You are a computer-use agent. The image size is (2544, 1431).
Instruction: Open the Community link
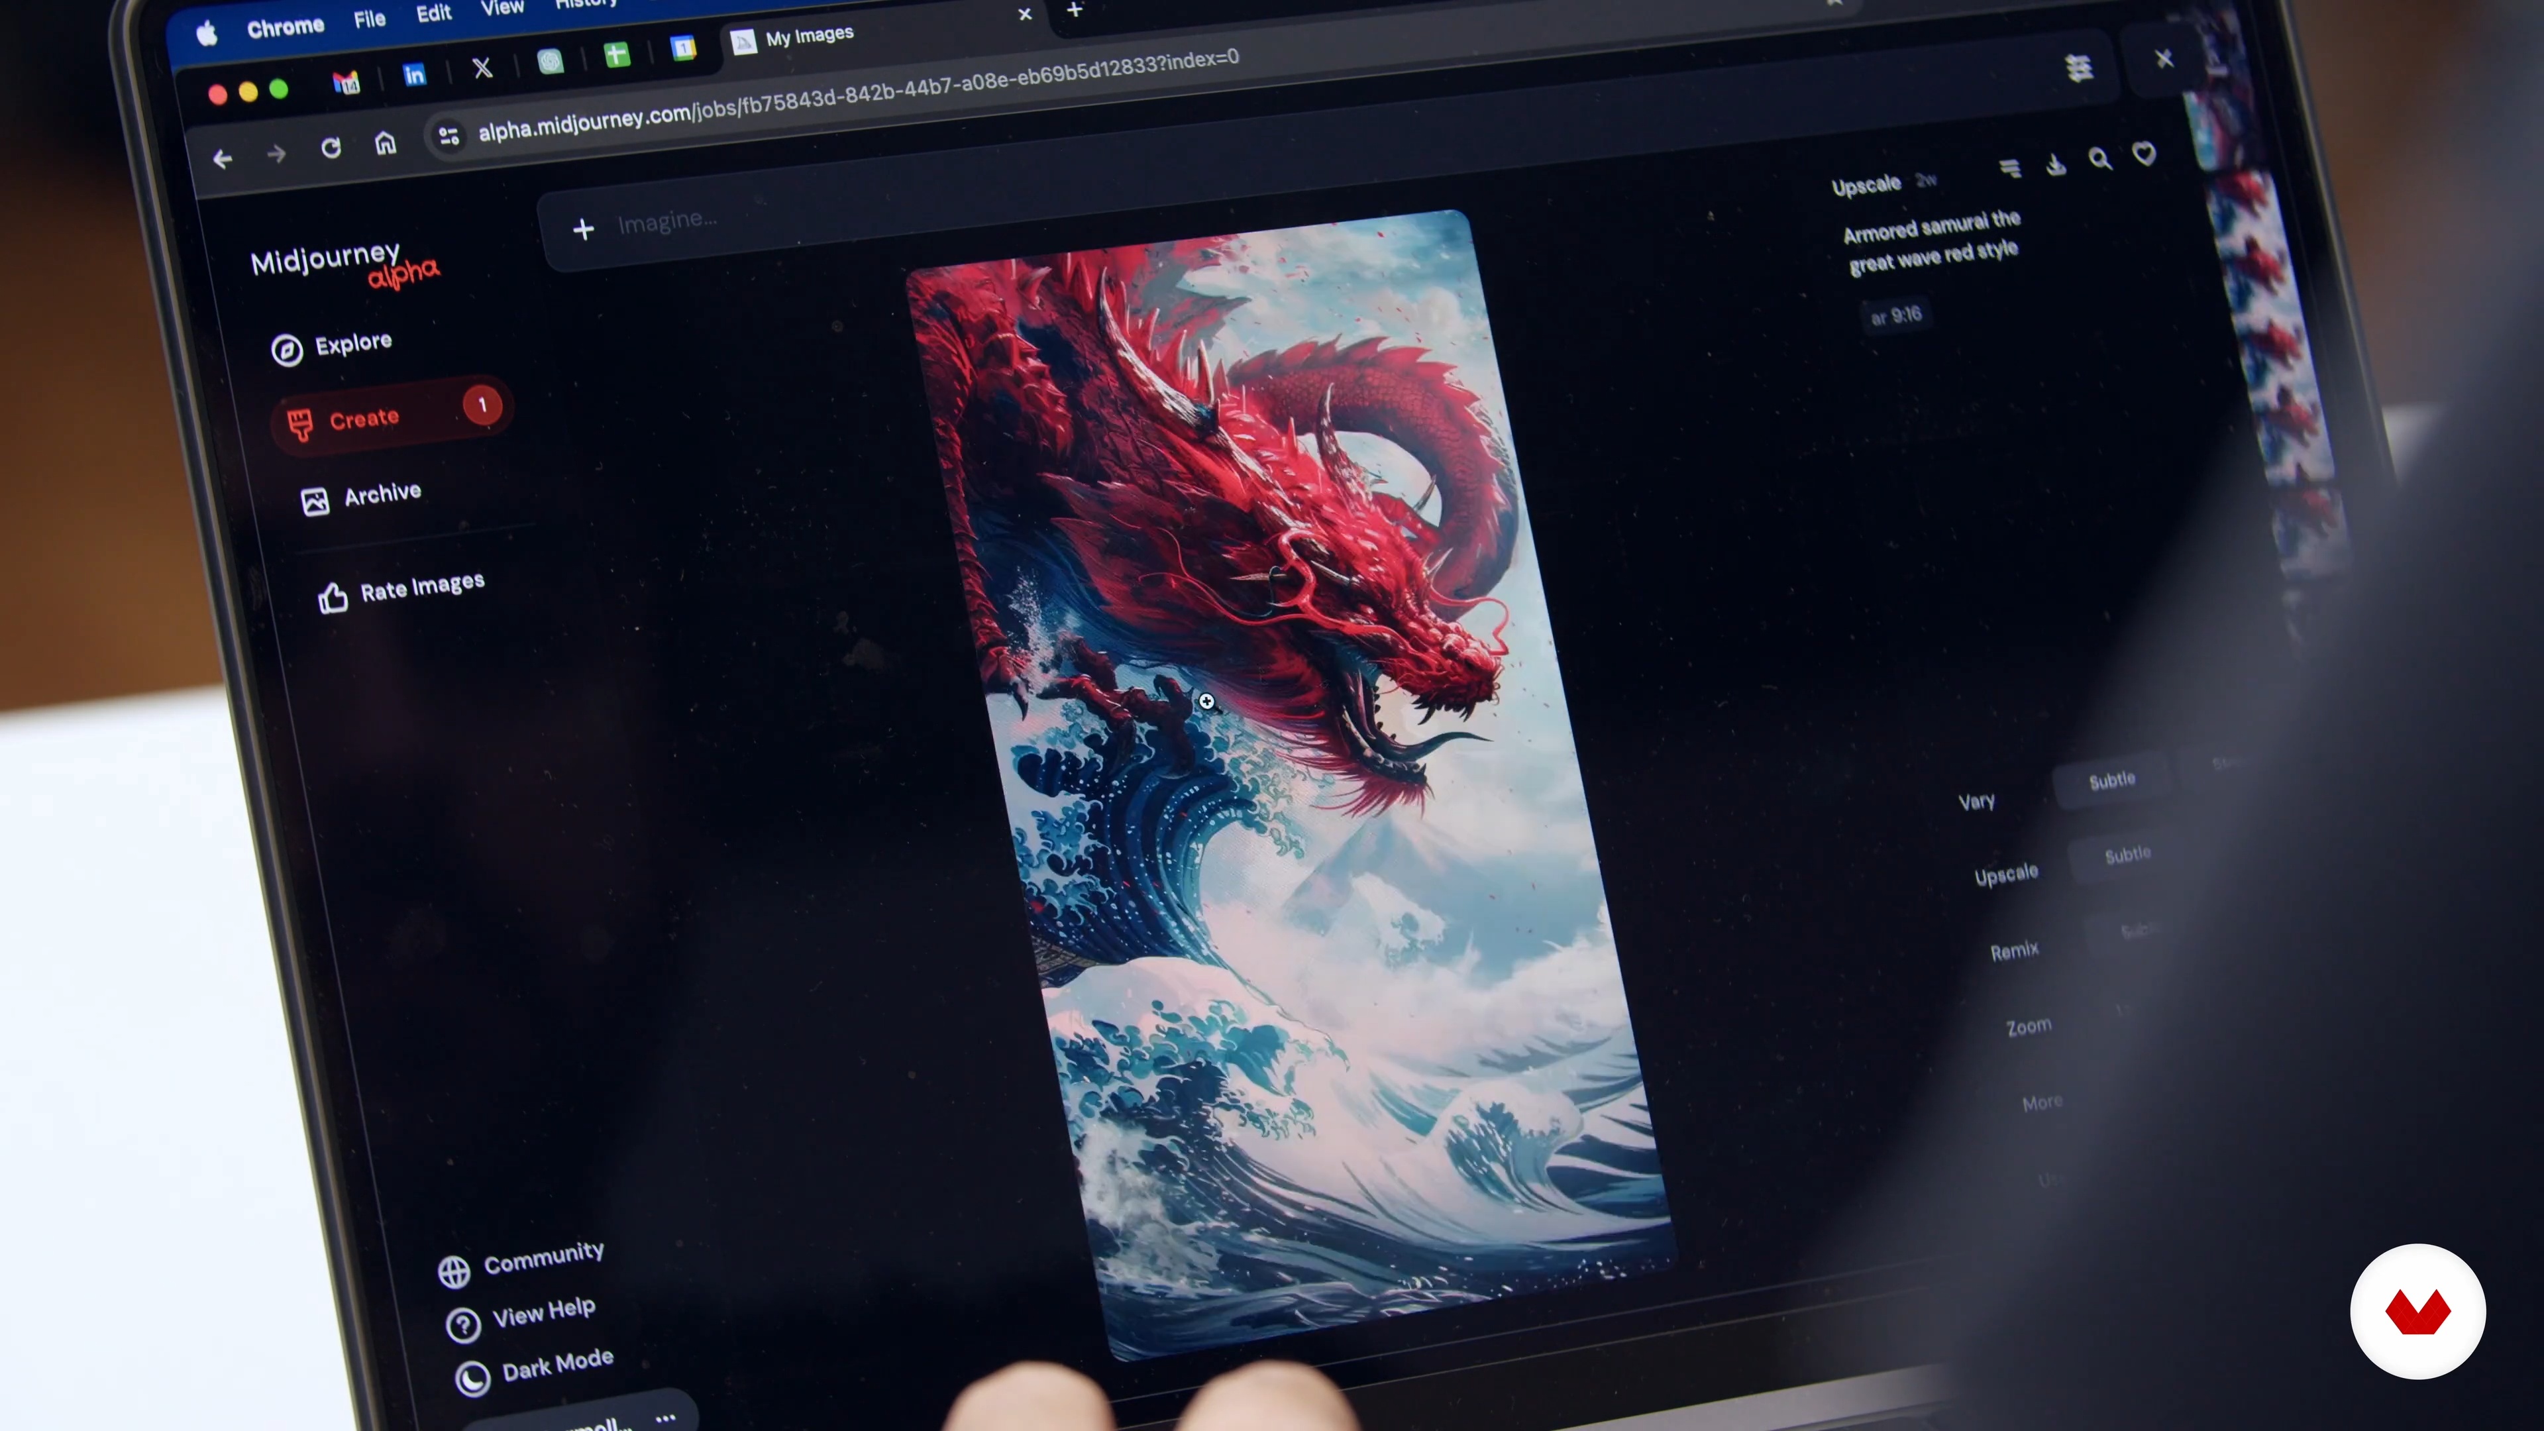(521, 1262)
